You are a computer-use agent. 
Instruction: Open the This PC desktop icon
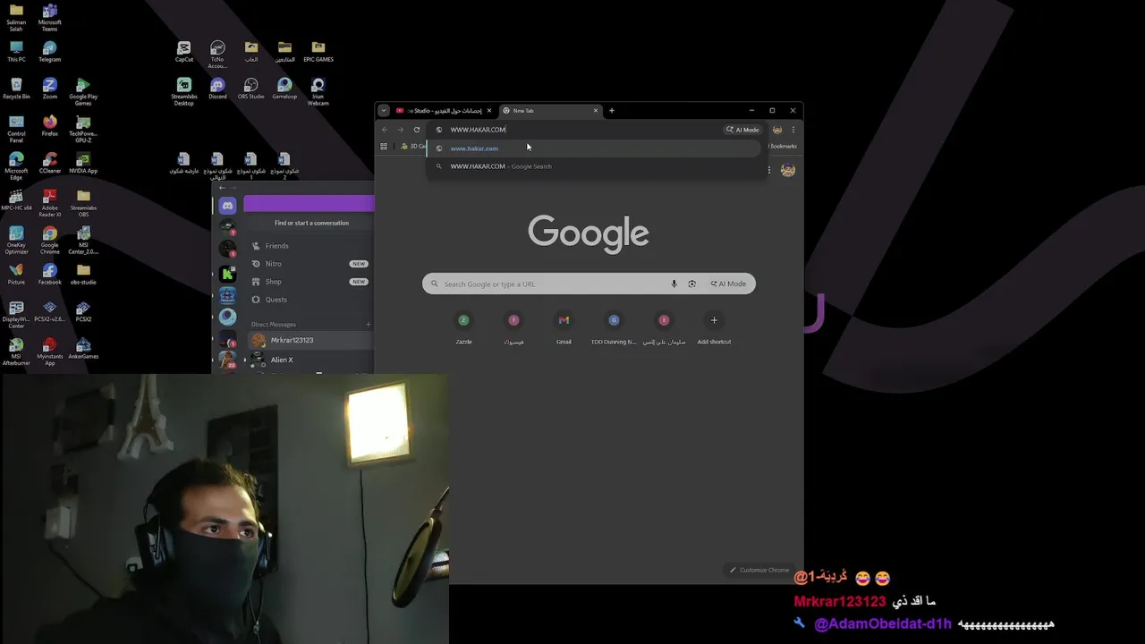click(16, 52)
